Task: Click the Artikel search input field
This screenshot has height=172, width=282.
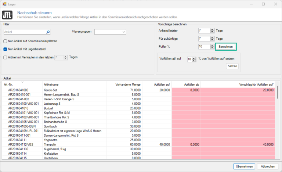Action: tap(26, 32)
